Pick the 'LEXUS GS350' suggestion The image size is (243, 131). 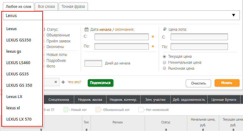[18, 40]
